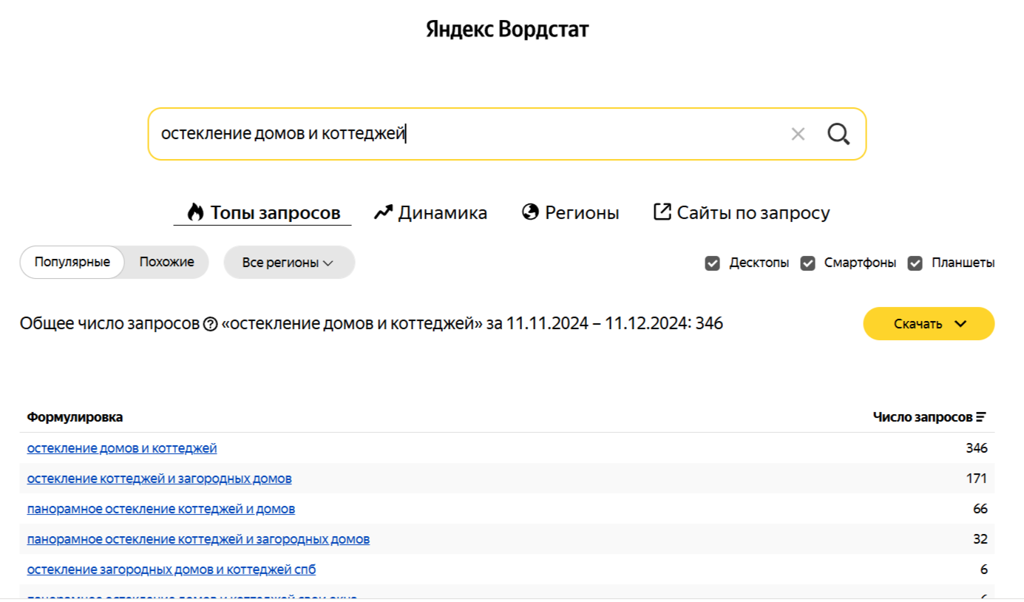Click the sort icon next to Число запросов

click(x=981, y=417)
